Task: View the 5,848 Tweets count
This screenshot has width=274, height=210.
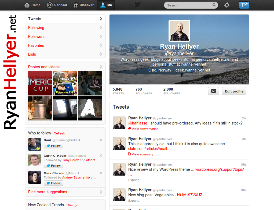Action: (118, 91)
